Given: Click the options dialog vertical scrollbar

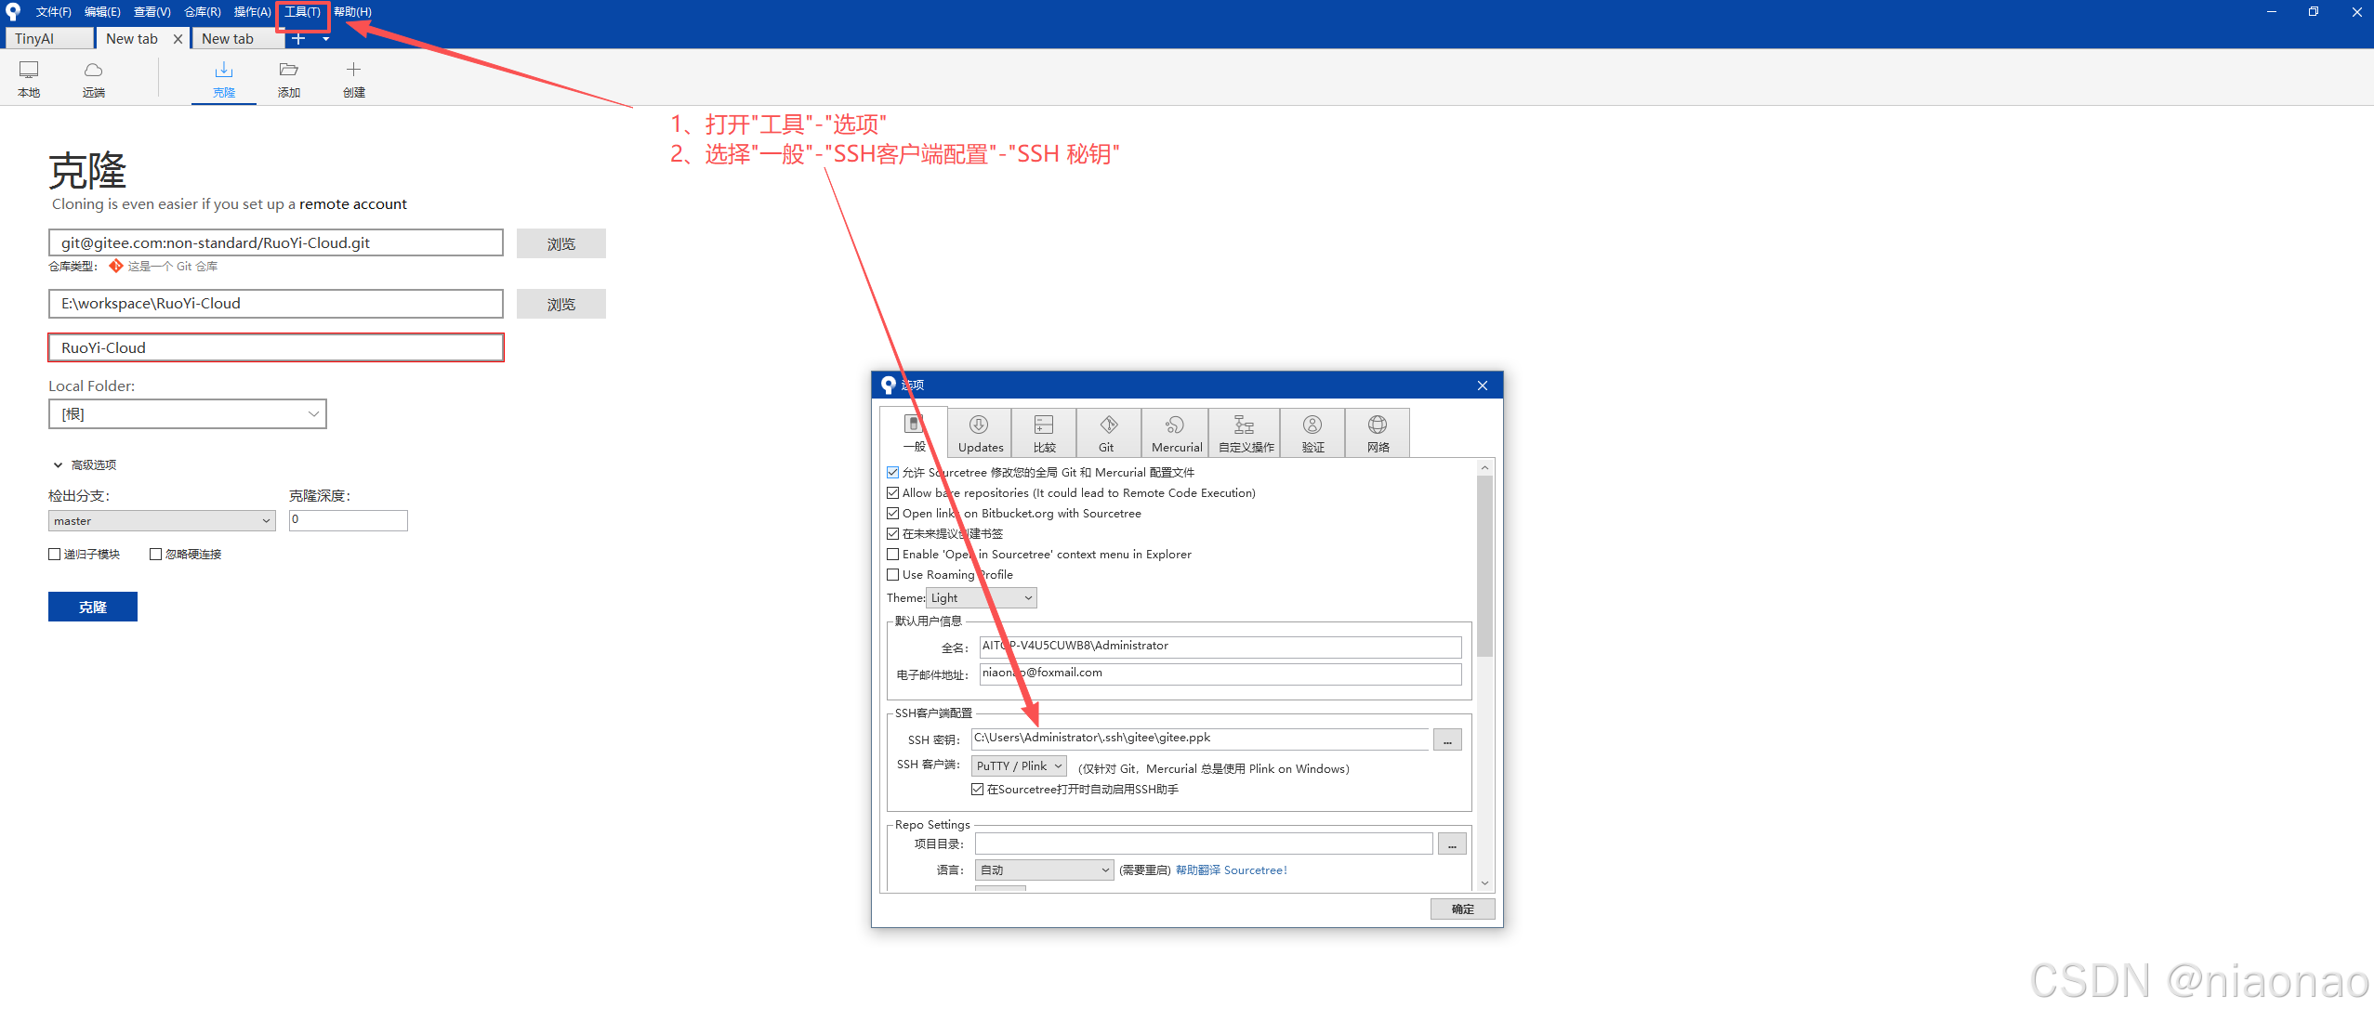Looking at the screenshot, I should point(1484,567).
